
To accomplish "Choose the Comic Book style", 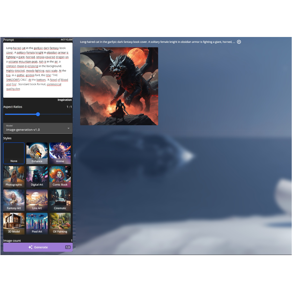I will (x=60, y=176).
